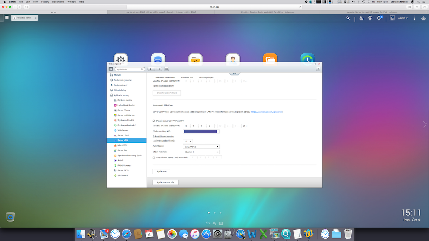Enable Specifikovat server DNS manuálně checkbox

154,158
